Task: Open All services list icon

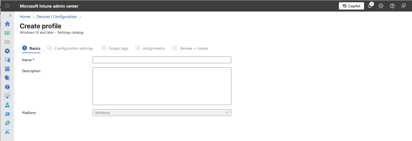Action: (7, 42)
